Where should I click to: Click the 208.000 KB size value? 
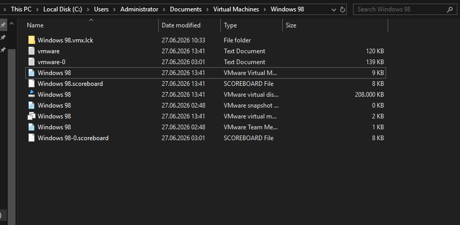[370, 95]
